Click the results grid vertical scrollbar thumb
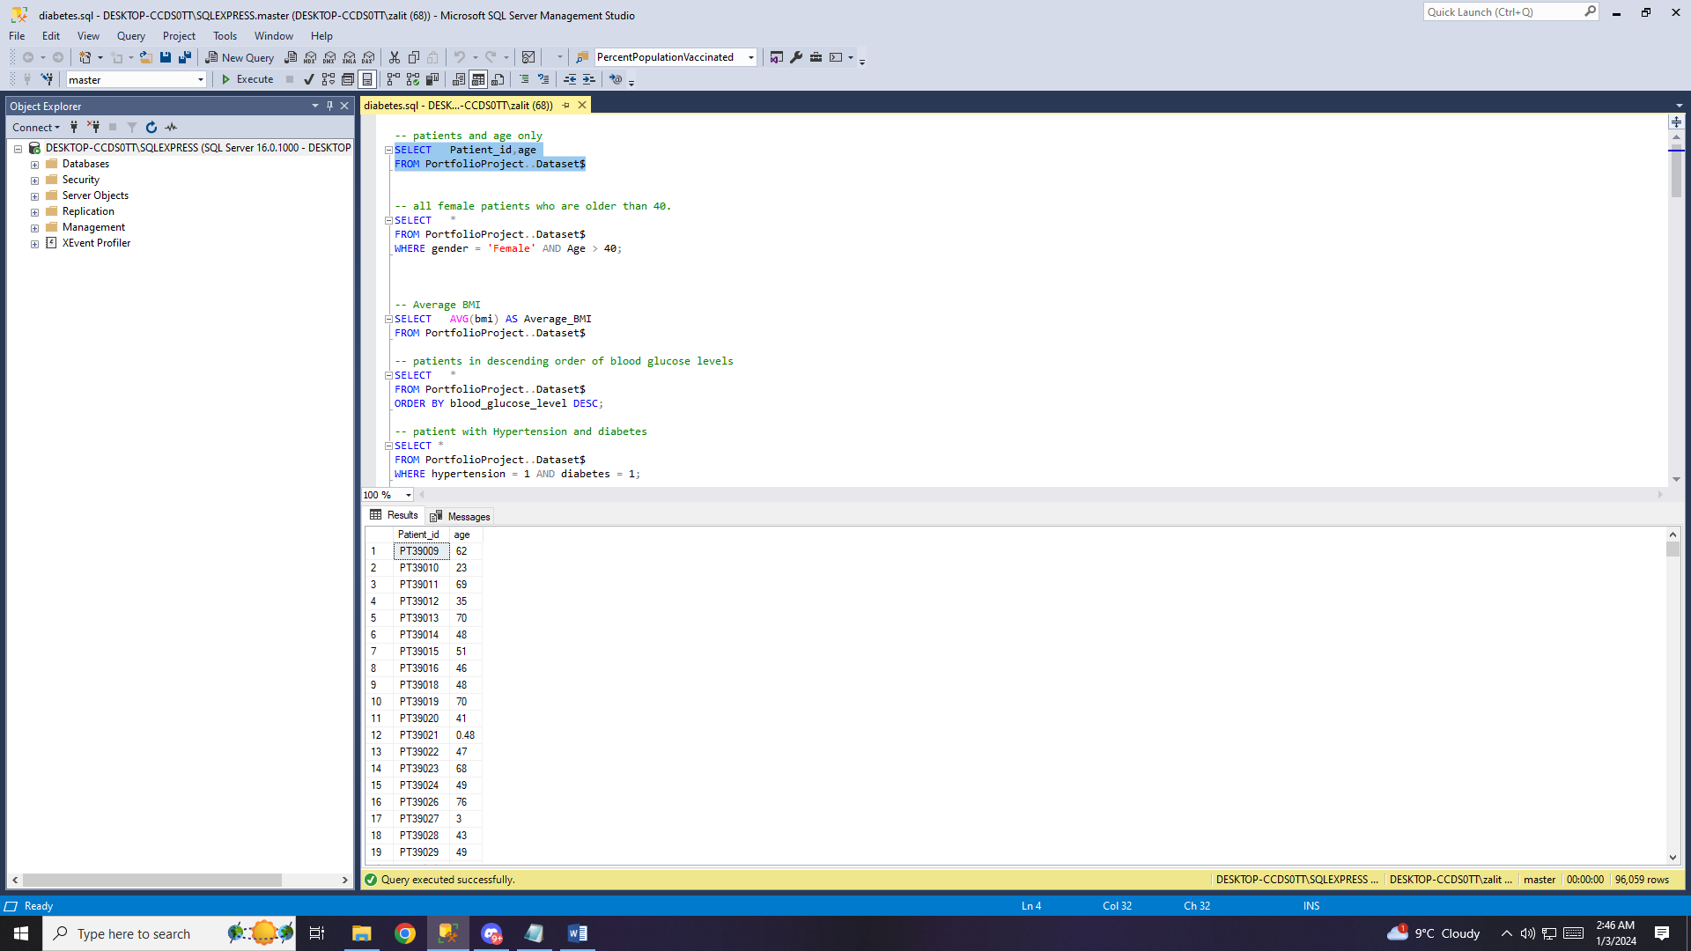The image size is (1691, 951). pos(1673,549)
